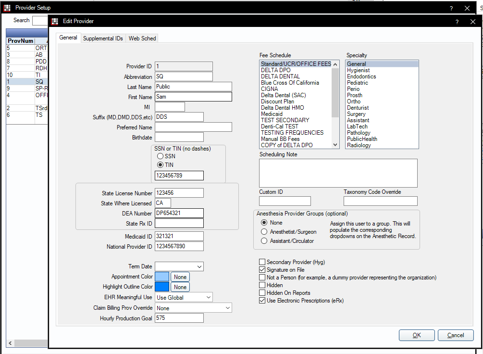Check Secondary Provider (Hyg) option

click(262, 262)
